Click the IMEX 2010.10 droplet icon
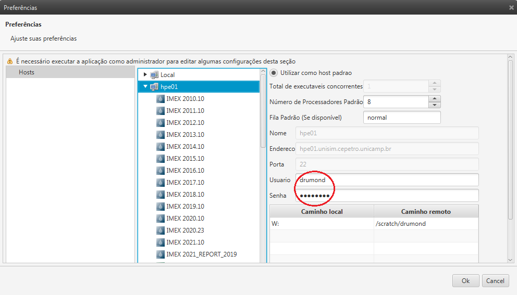The image size is (517, 295). click(x=160, y=99)
